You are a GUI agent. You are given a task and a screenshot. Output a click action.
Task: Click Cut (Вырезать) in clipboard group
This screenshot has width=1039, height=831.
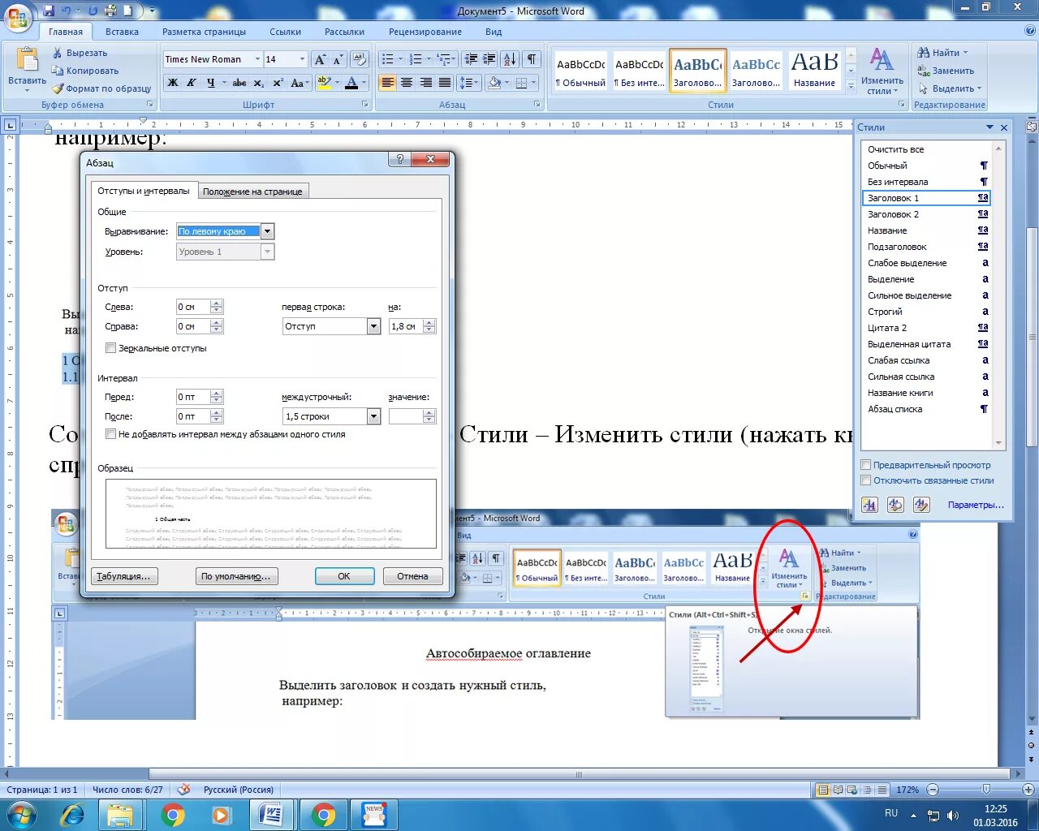click(80, 53)
